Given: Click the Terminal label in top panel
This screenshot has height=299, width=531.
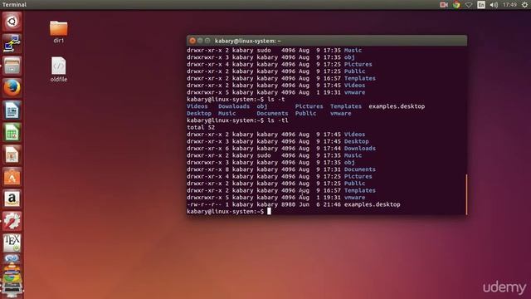Looking at the screenshot, I should click(14, 4).
